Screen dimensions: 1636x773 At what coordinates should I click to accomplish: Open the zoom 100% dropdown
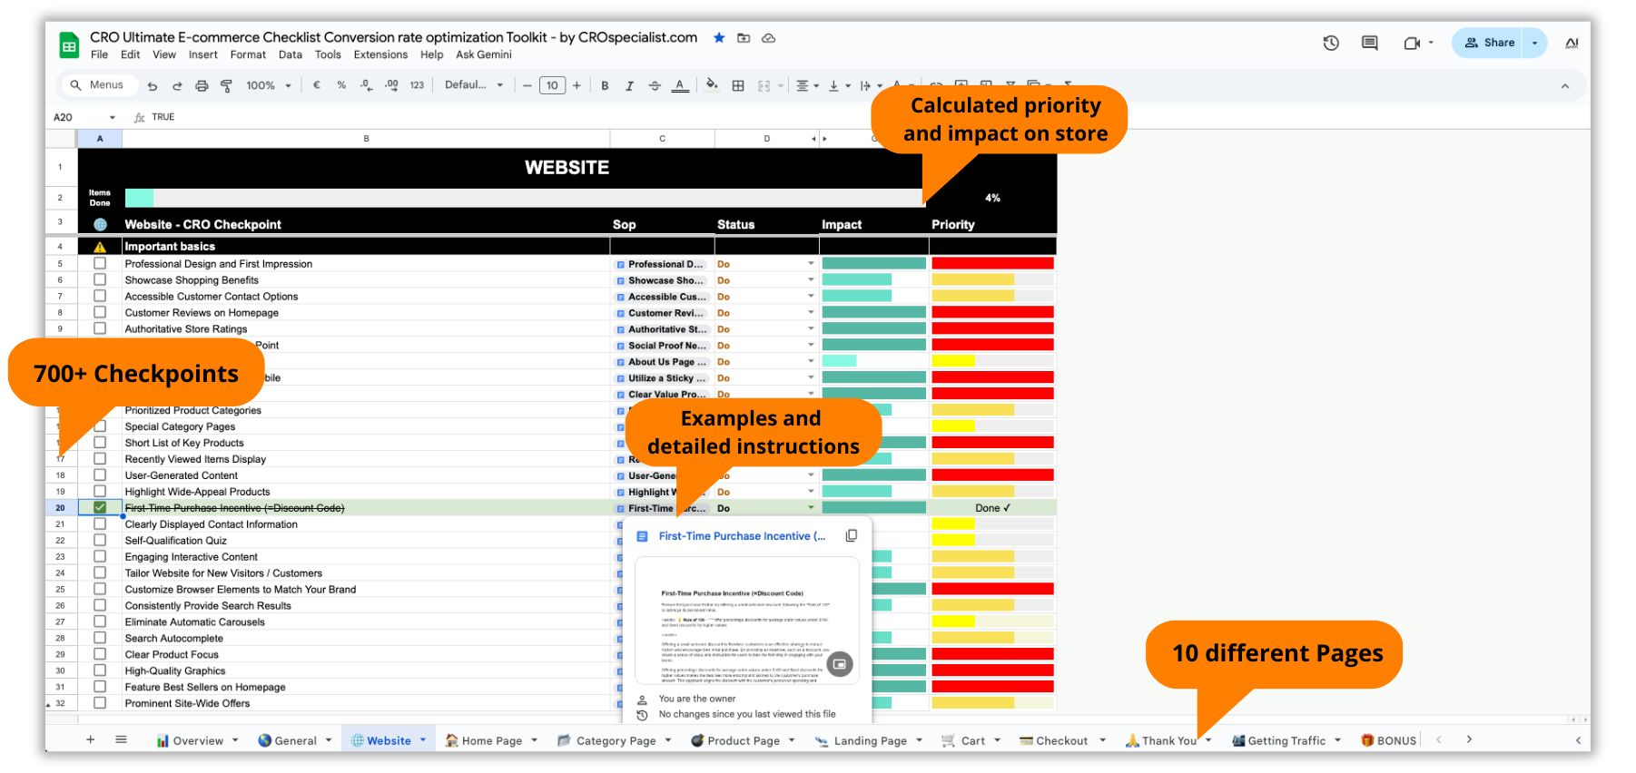click(268, 85)
